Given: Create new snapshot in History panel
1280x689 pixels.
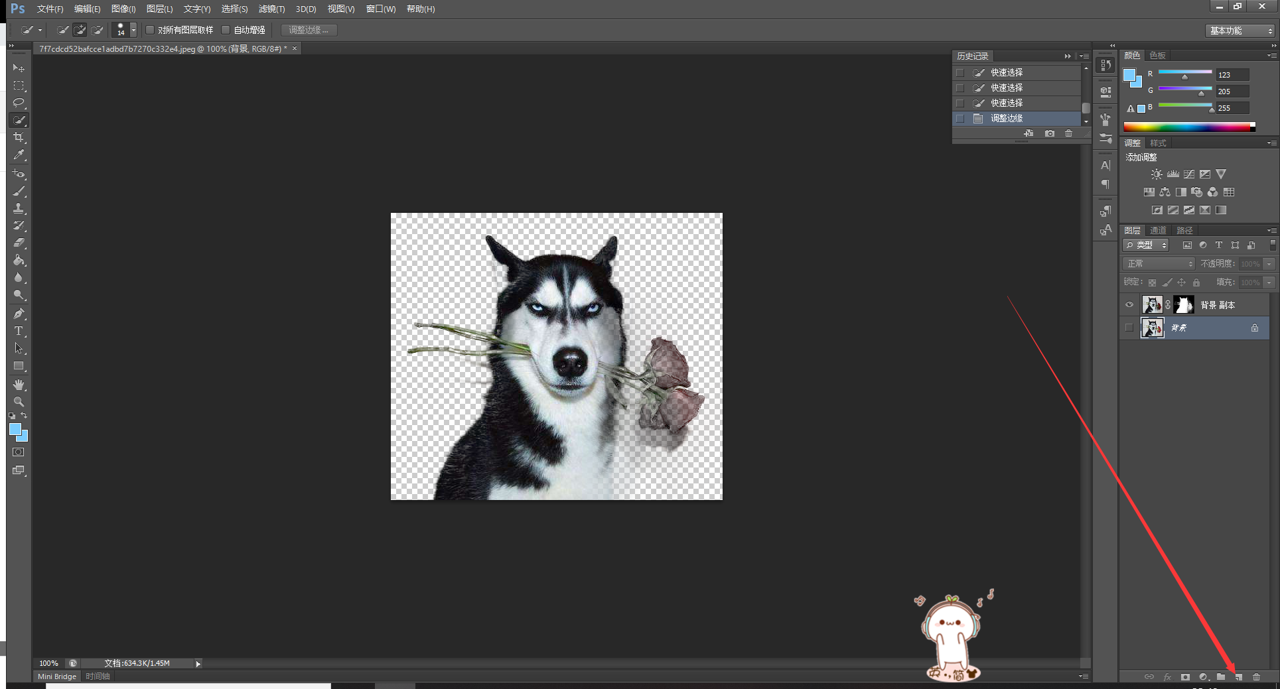Looking at the screenshot, I should [1049, 133].
